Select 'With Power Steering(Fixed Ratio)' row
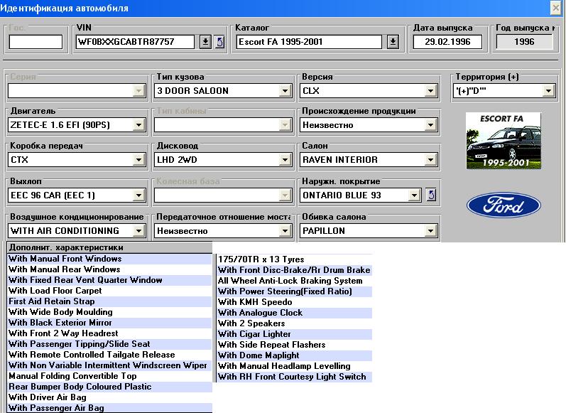This screenshot has height=413, width=566. 285,291
